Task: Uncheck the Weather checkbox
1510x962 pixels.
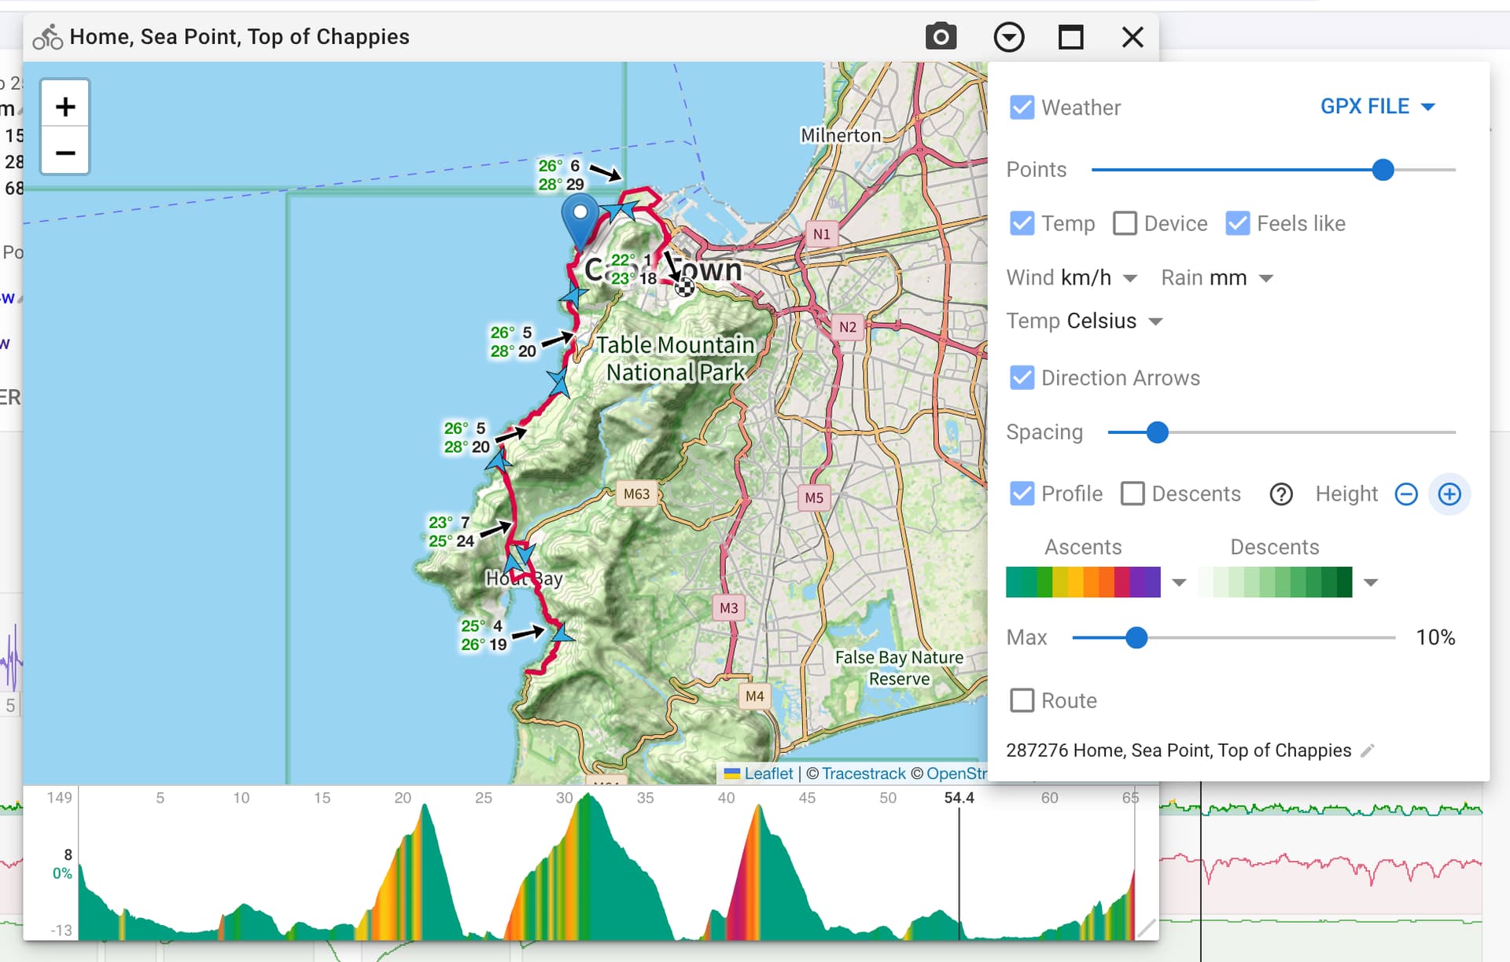Action: coord(1022,108)
